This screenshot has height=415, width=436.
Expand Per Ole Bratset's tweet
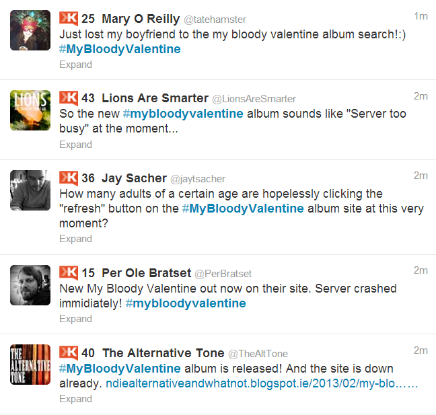[x=75, y=319]
